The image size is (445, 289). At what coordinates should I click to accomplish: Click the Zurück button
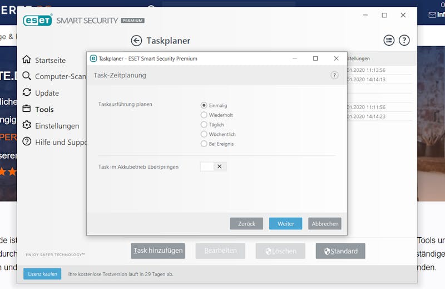(246, 224)
